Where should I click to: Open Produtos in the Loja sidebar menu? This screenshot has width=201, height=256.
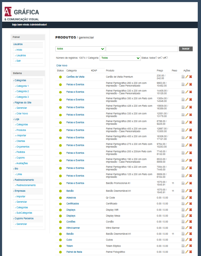tap(21, 130)
